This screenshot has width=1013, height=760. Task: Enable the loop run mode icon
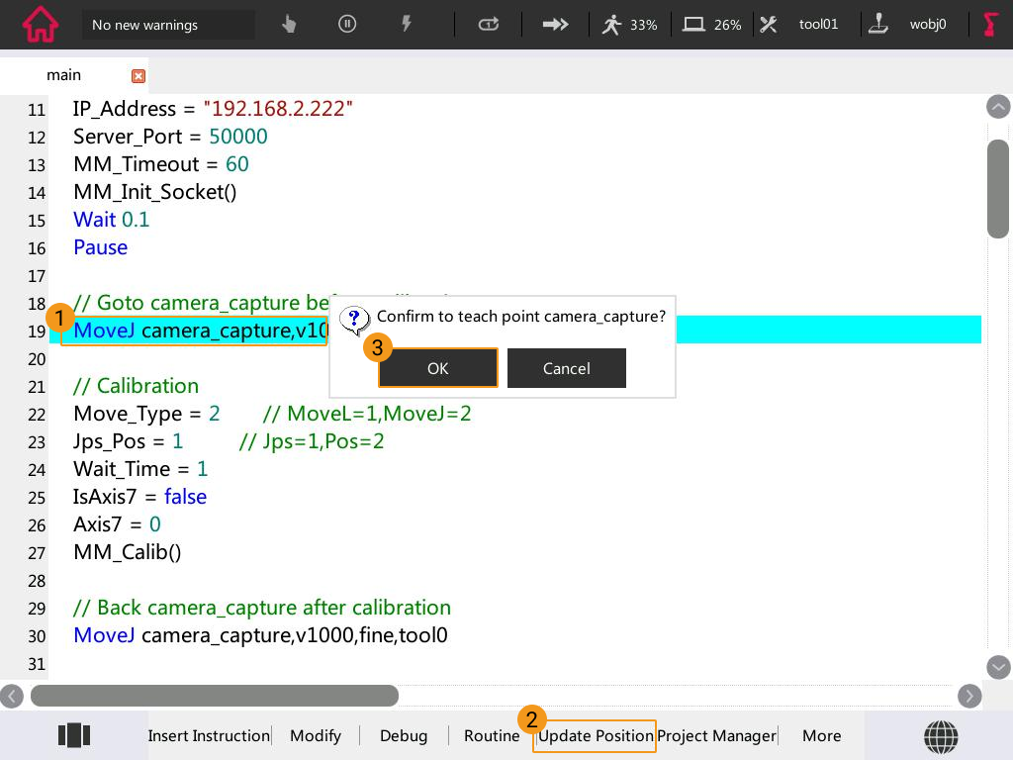click(x=487, y=24)
